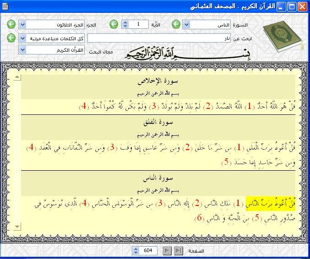The image size is (310, 259).
Task: Click the Quran book image
Action: tap(283, 37)
